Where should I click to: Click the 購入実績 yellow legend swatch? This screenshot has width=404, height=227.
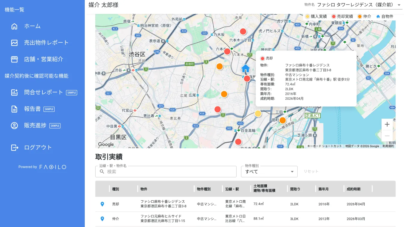point(308,17)
